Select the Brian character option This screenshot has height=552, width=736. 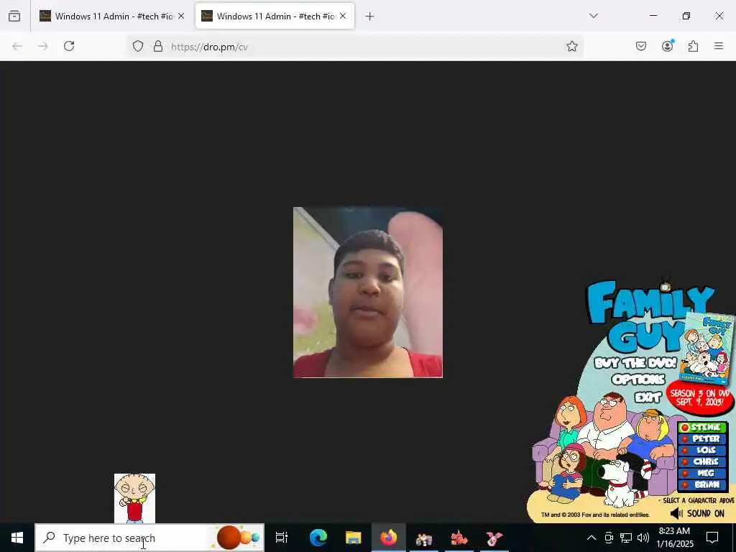click(x=702, y=484)
